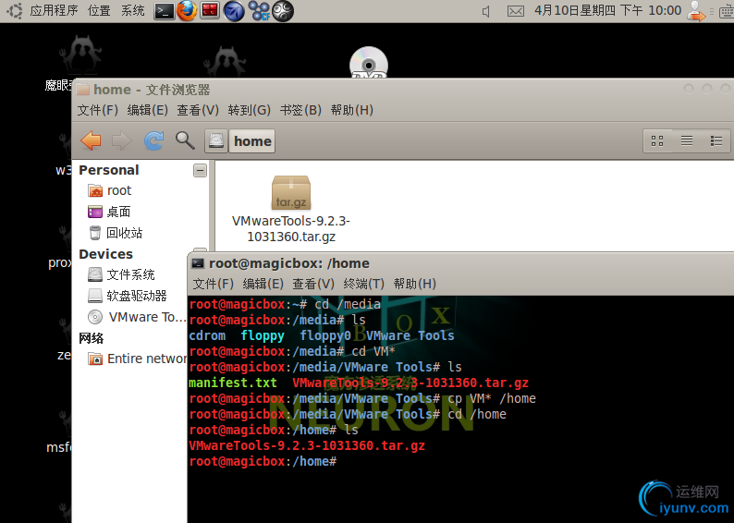Open 帮助(H) menu in file browser
This screenshot has height=523, width=734.
[x=351, y=110]
